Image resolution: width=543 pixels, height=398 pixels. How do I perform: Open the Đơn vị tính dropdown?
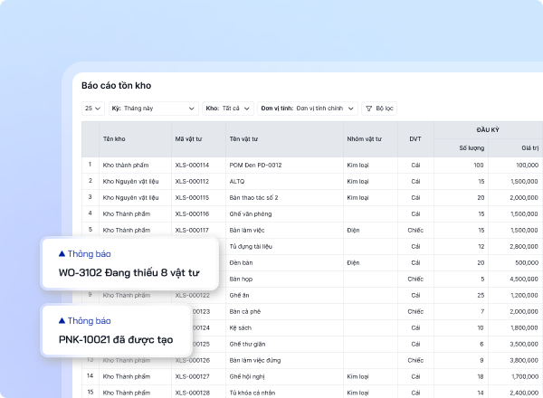coord(308,109)
